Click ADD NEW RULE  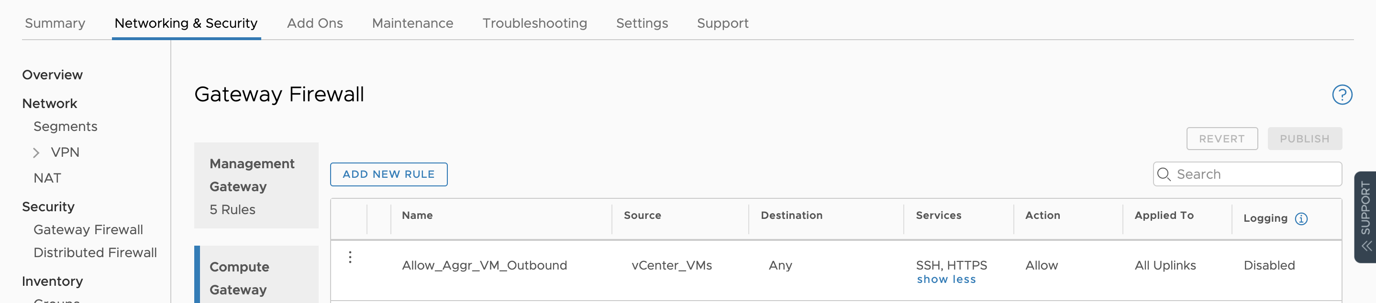(388, 174)
